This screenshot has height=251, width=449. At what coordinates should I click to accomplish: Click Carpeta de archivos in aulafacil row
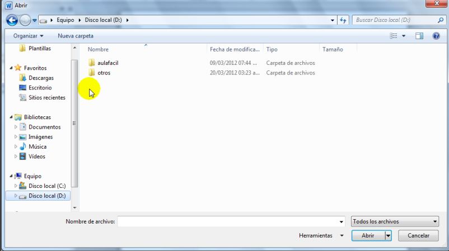(291, 63)
